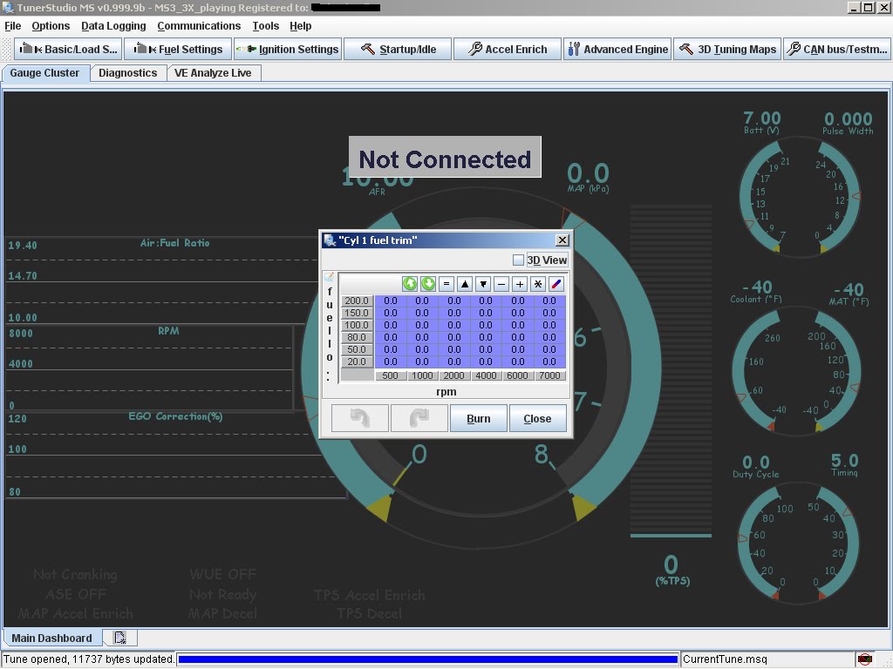Screen dimensions: 893x669
Task: Click the equals set-value table tool
Action: [446, 284]
